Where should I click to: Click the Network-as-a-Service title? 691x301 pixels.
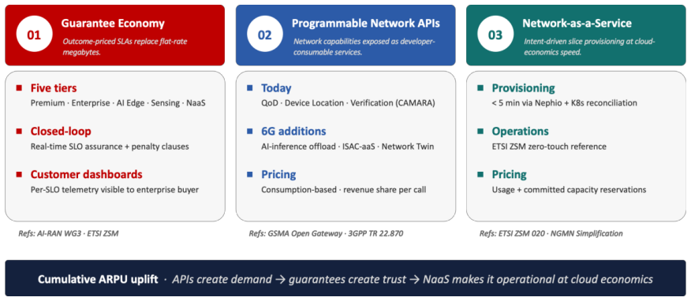[577, 24]
